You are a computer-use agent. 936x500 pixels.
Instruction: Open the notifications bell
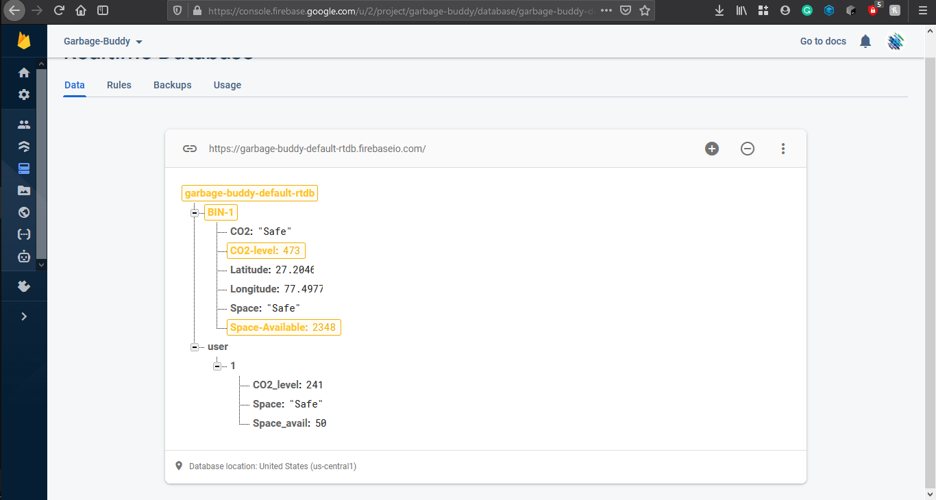865,41
